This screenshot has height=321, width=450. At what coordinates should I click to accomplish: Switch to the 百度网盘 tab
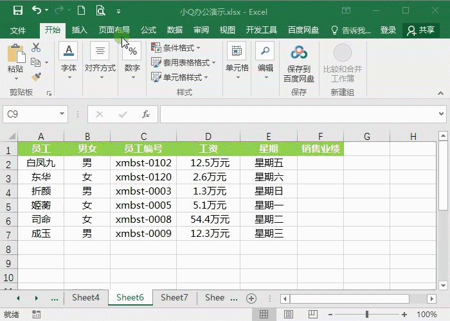(x=303, y=30)
